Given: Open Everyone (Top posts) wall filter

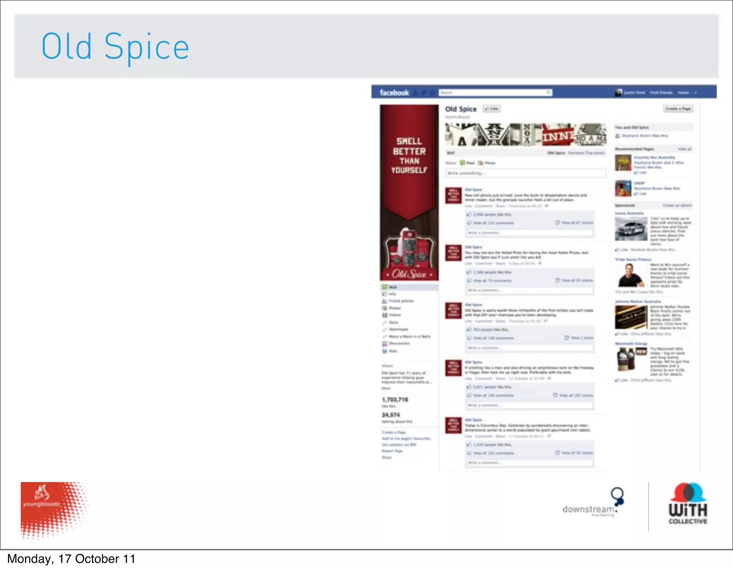Looking at the screenshot, I should tap(586, 153).
